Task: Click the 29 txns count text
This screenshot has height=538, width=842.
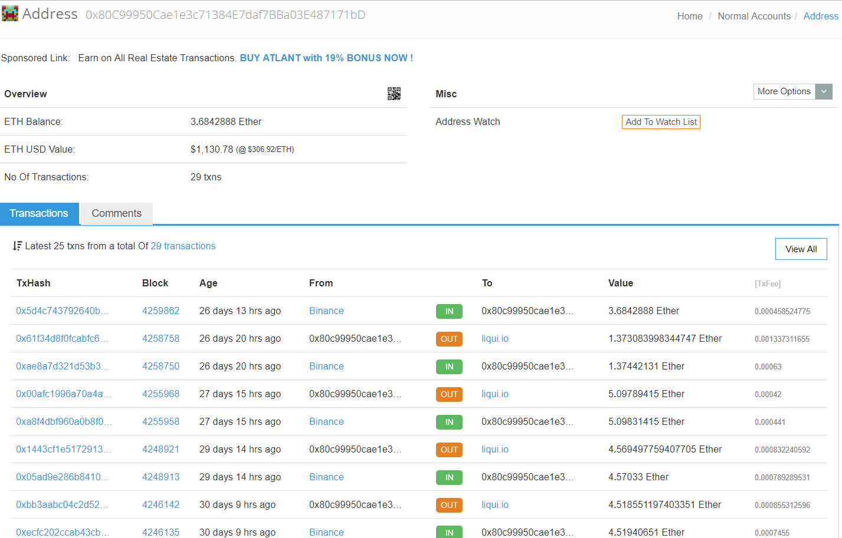Action: pyautogui.click(x=206, y=177)
